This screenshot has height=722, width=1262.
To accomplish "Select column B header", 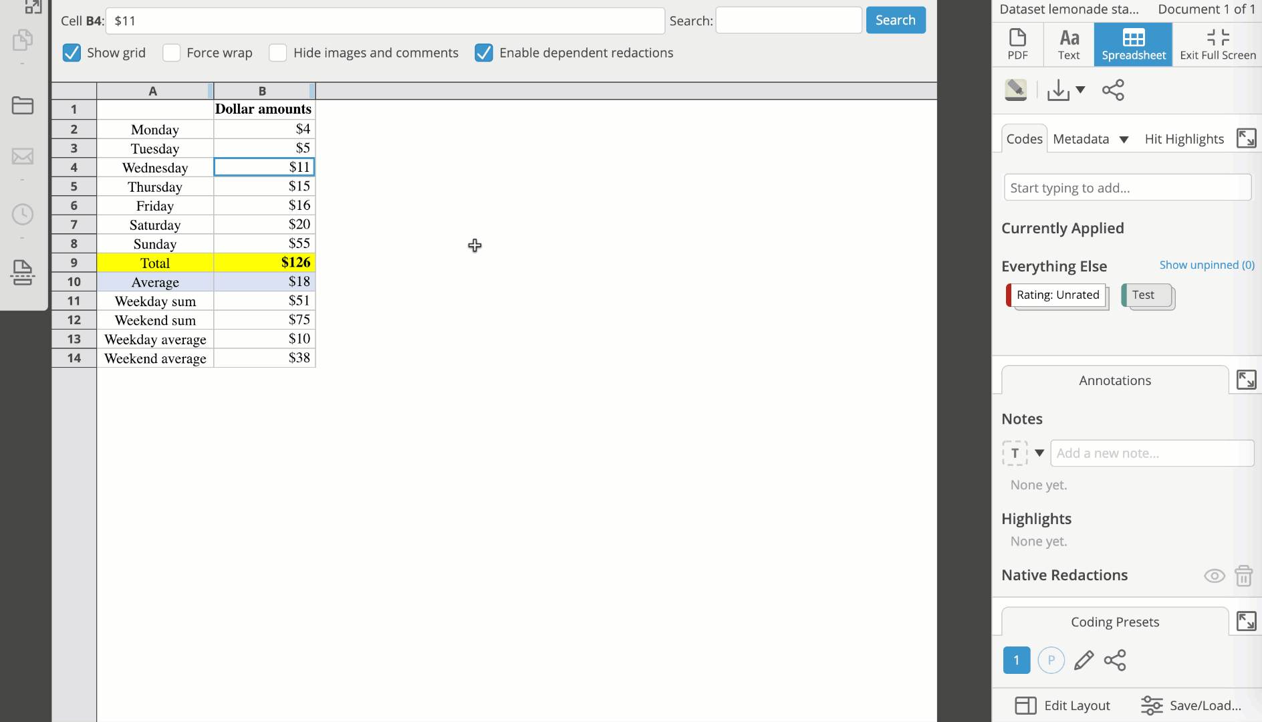I will click(x=264, y=91).
